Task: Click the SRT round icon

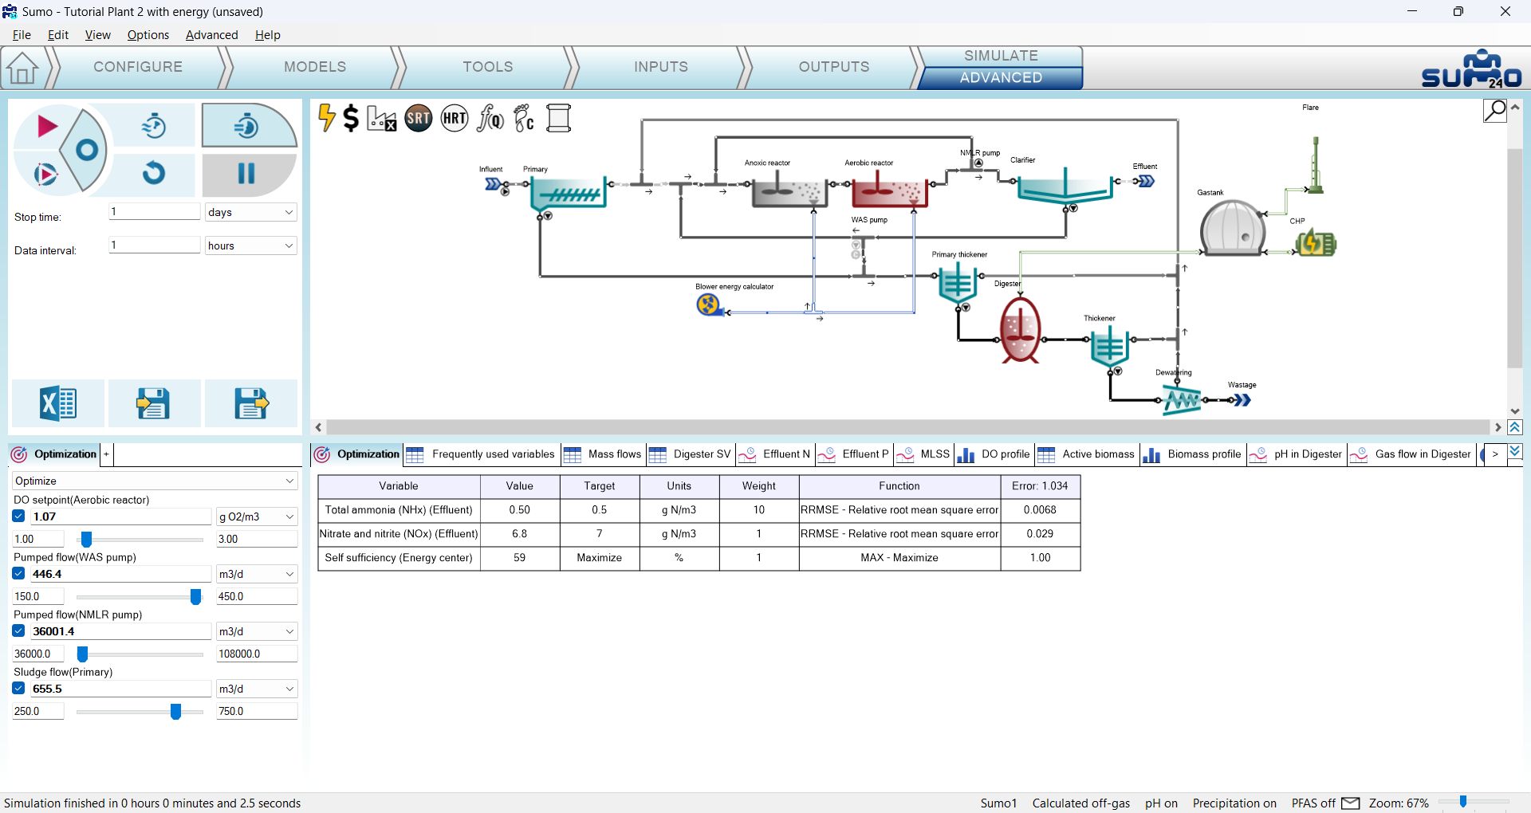Action: click(x=418, y=119)
